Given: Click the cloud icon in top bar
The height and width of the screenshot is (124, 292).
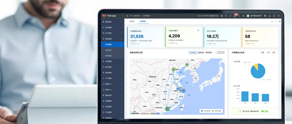Looking at the screenshot, I should pos(269,16).
